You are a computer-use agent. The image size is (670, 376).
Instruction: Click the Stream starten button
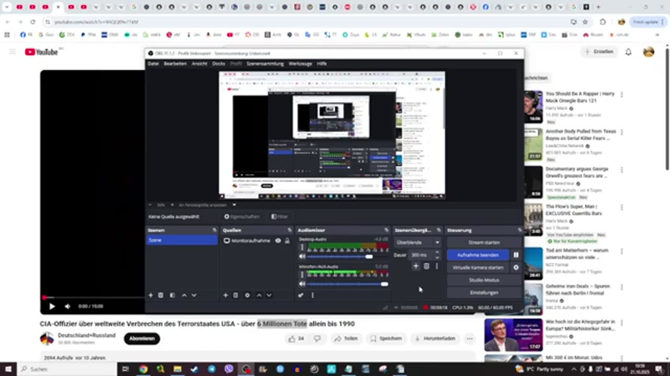pyautogui.click(x=484, y=242)
